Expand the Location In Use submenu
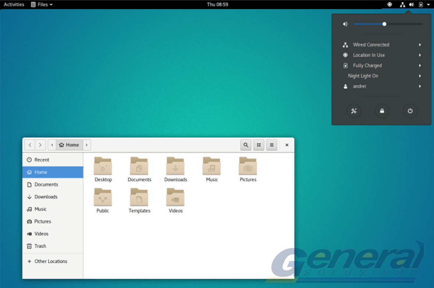This screenshot has height=288, width=434. tap(382, 55)
